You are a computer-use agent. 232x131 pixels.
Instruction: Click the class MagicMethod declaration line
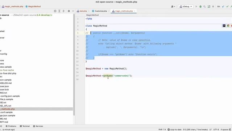(x=96, y=26)
